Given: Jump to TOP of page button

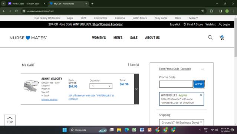Looking at the screenshot, I should (10, 120).
